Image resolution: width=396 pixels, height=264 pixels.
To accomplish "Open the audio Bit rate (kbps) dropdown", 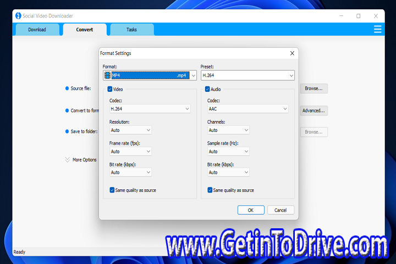I will tap(228, 172).
